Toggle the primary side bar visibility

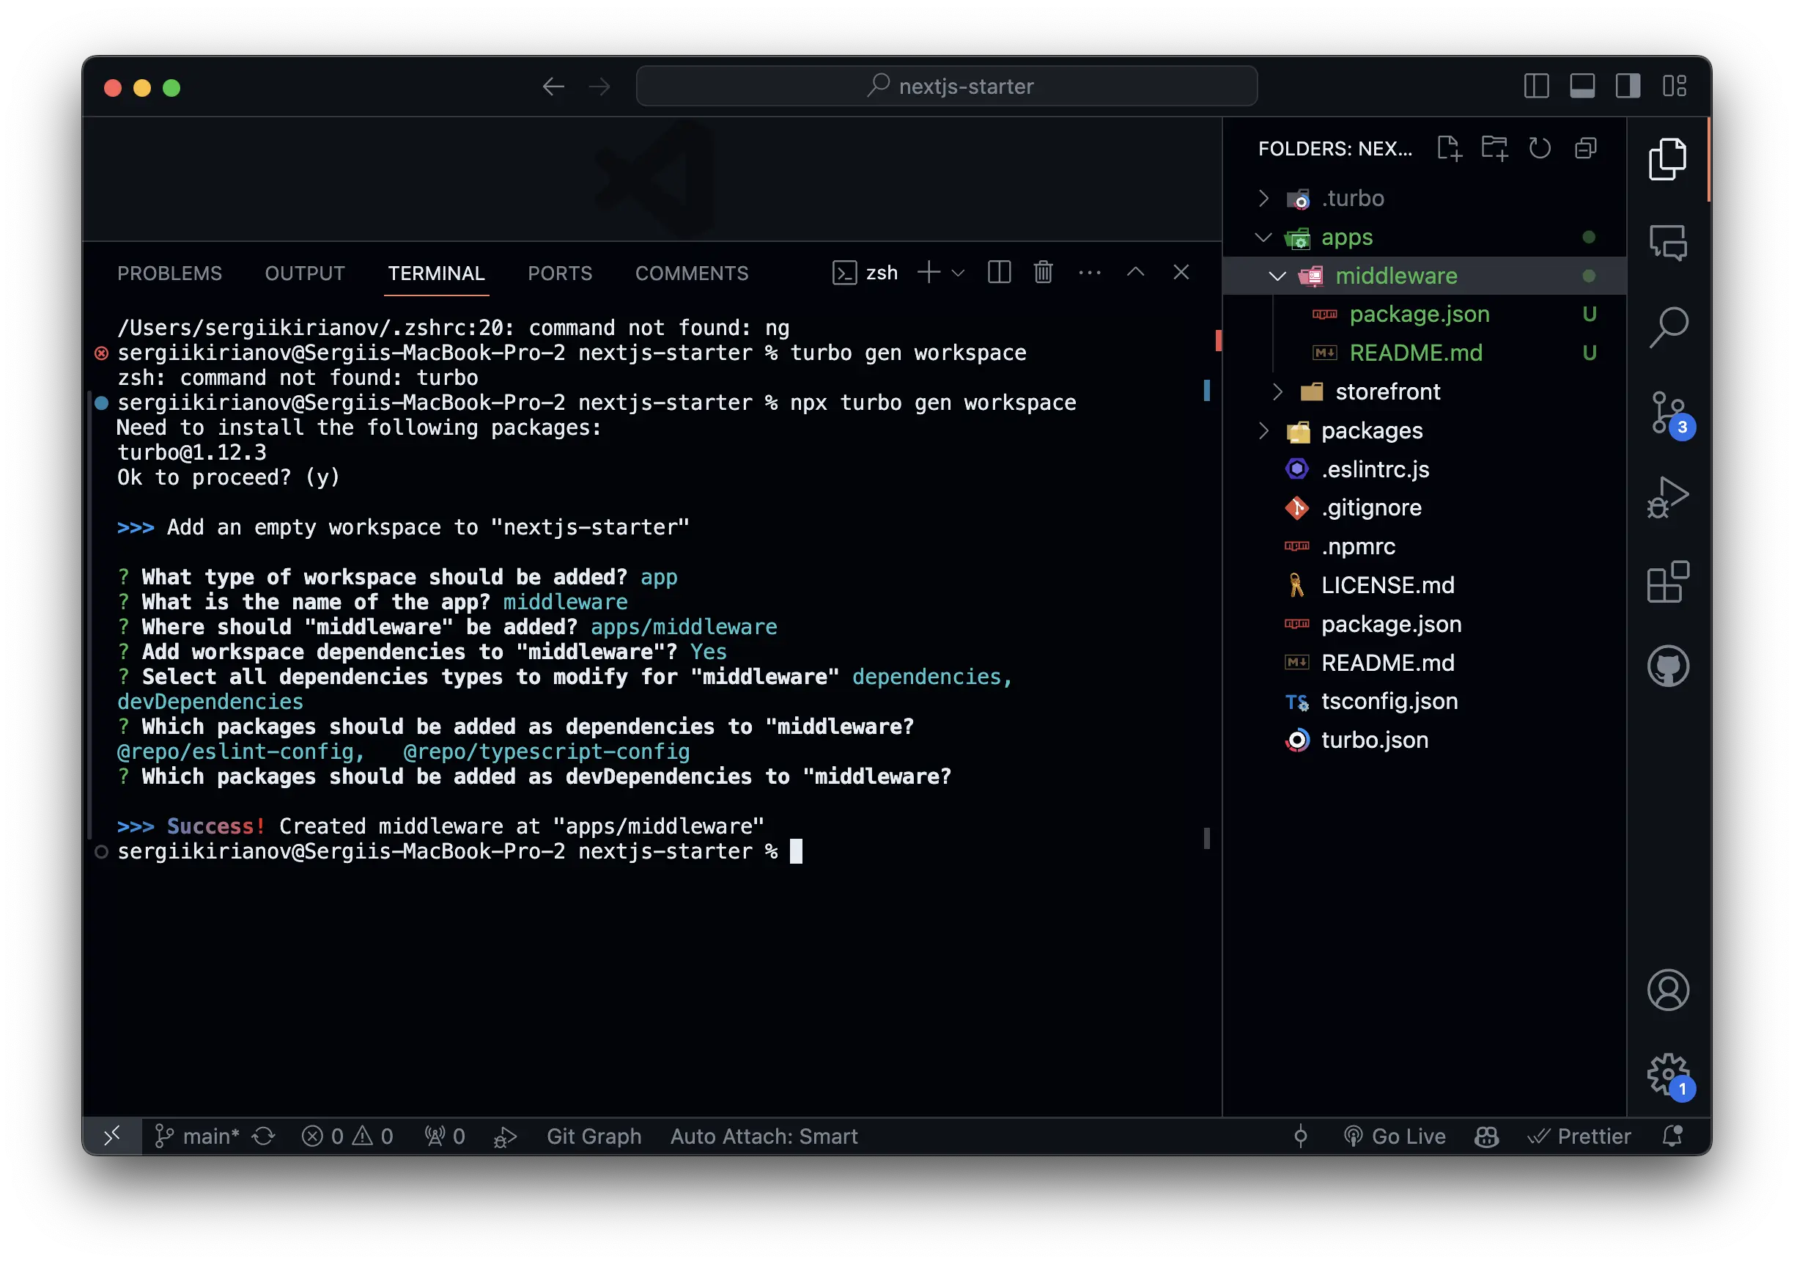[x=1536, y=86]
